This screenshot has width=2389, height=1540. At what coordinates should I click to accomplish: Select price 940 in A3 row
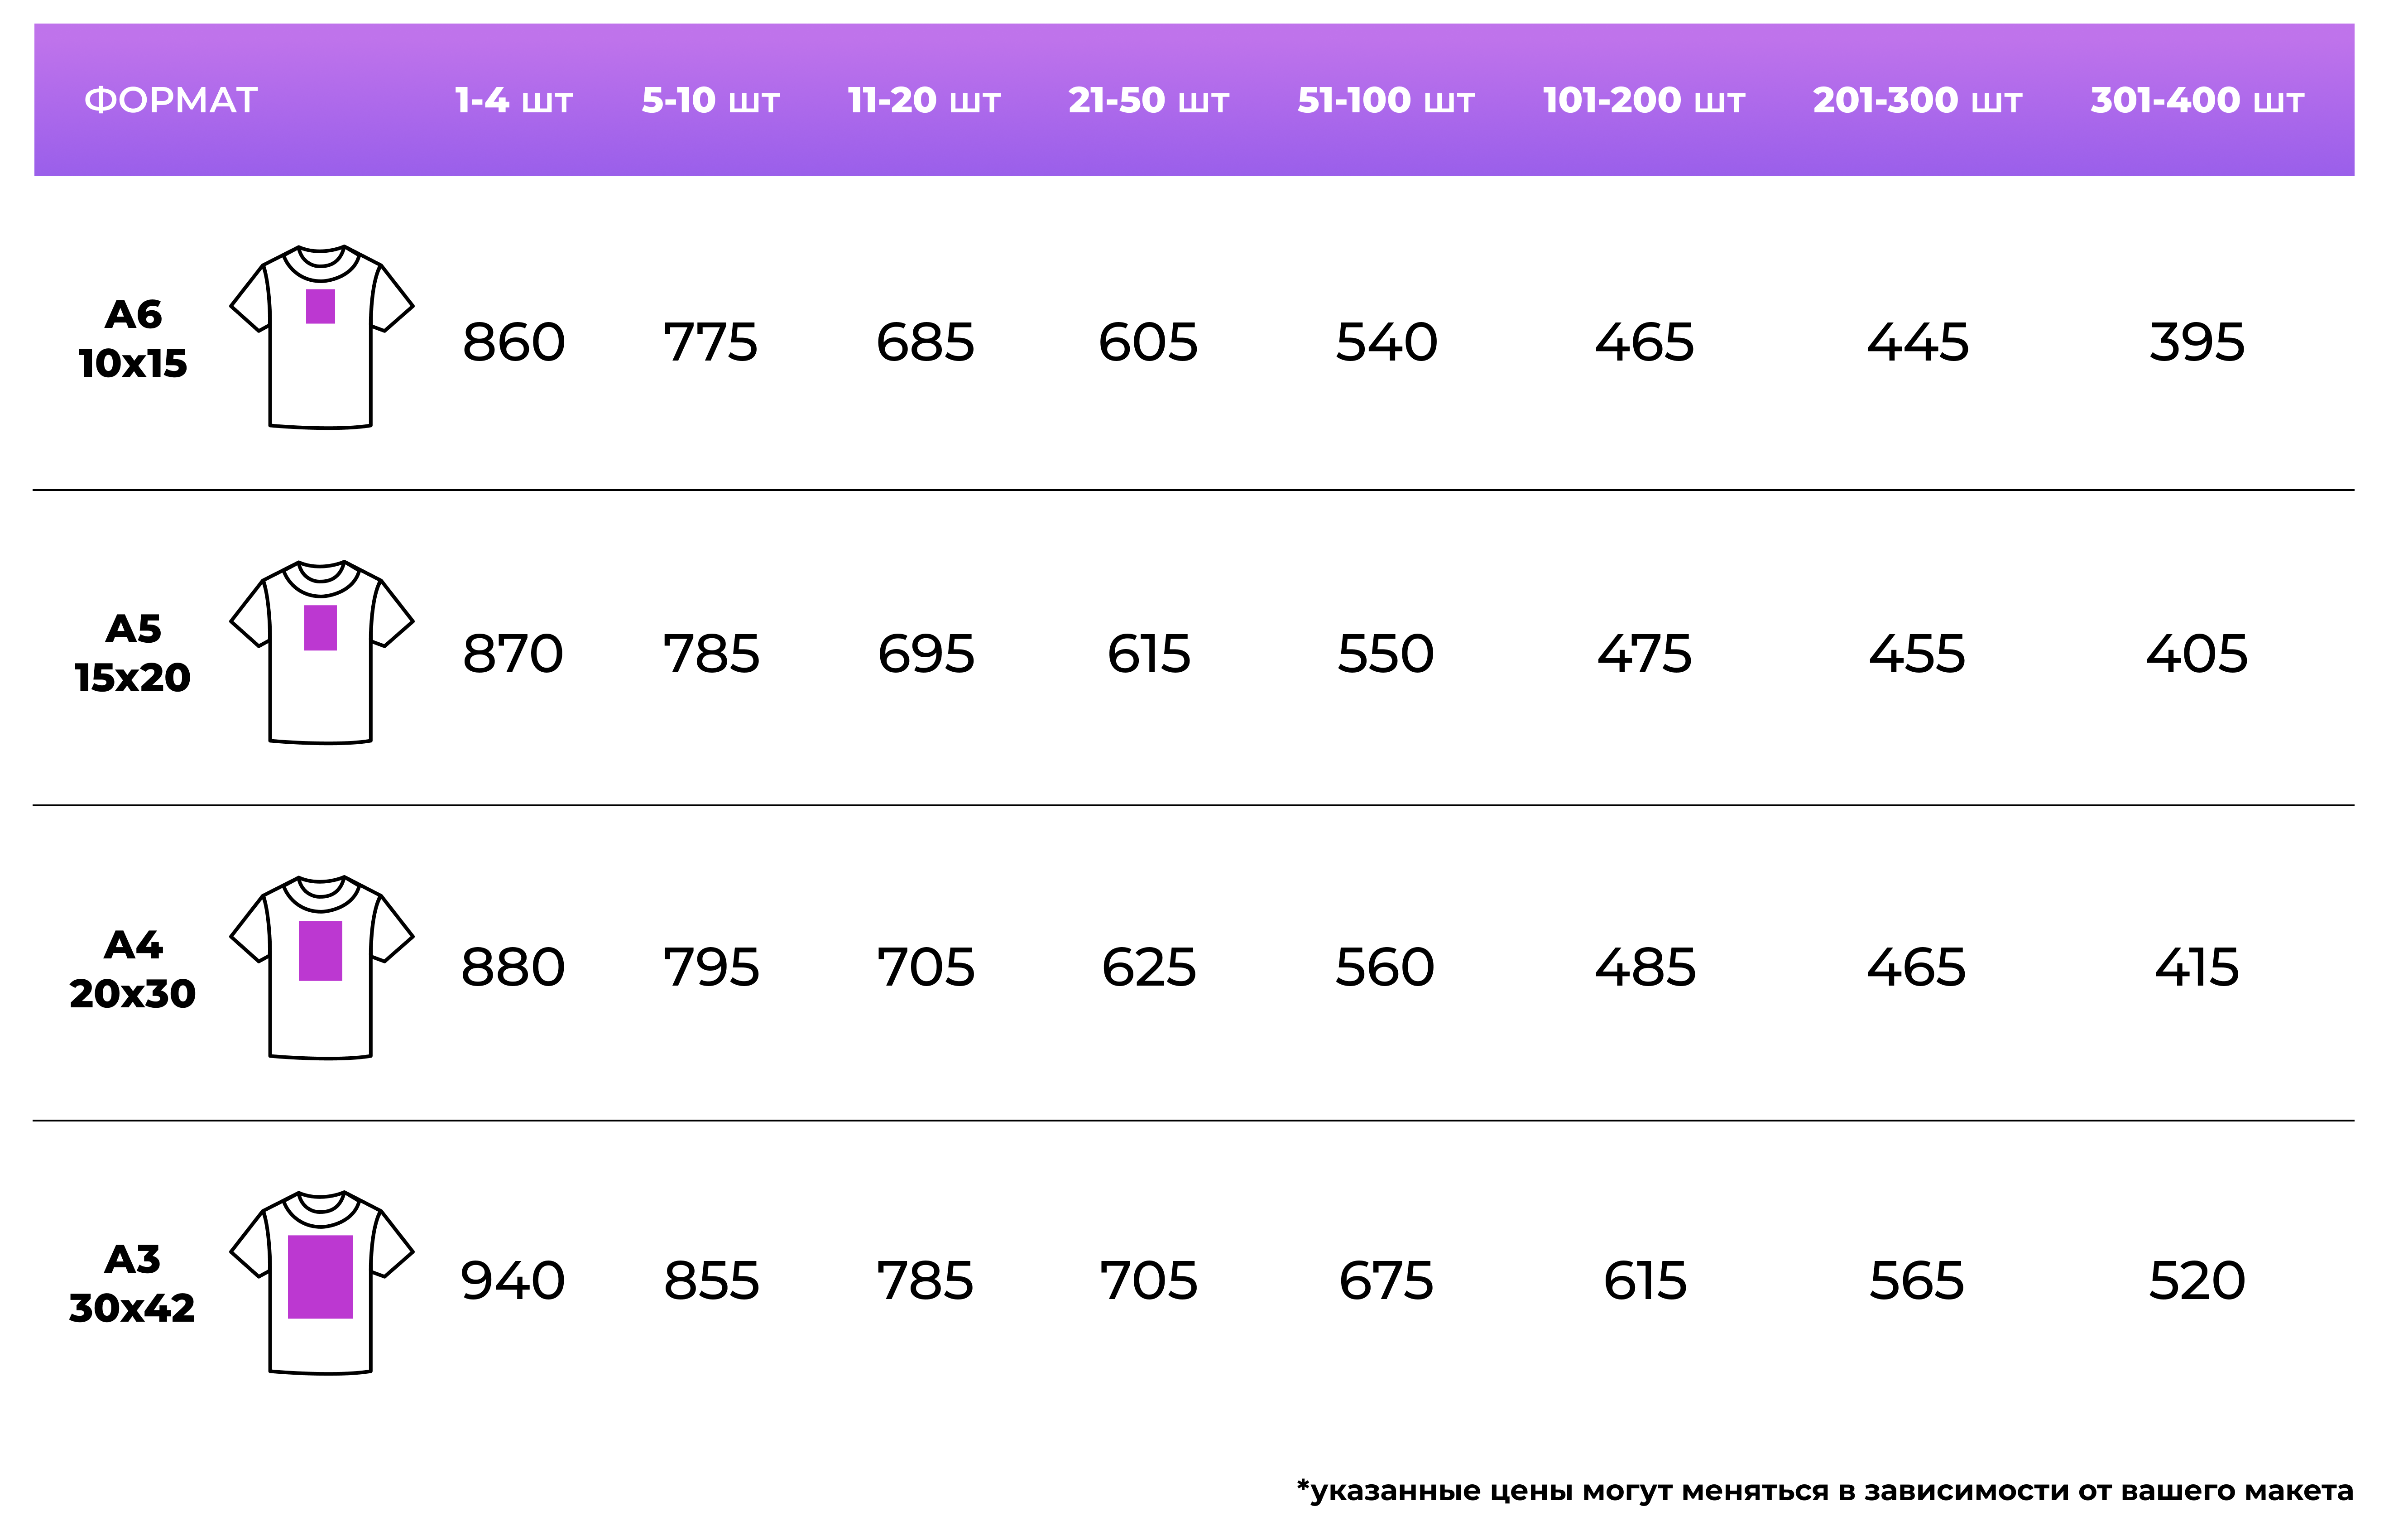point(513,1281)
